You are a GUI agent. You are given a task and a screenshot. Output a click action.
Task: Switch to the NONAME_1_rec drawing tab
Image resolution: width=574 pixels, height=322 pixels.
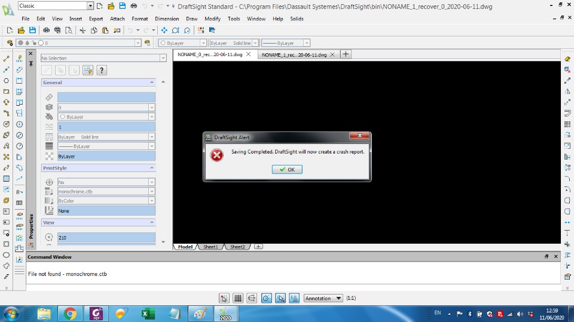(x=294, y=54)
